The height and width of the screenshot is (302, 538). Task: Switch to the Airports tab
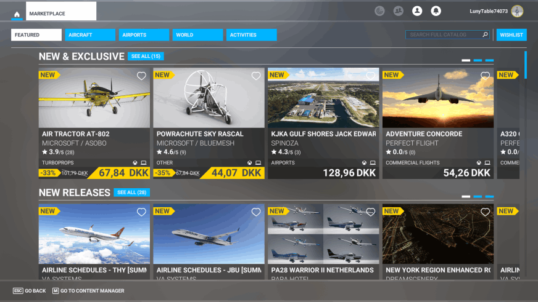coord(144,35)
